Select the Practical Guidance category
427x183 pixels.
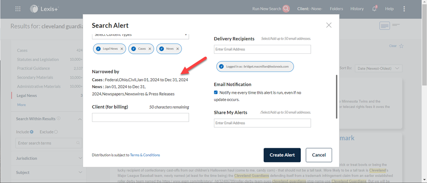click(x=33, y=68)
